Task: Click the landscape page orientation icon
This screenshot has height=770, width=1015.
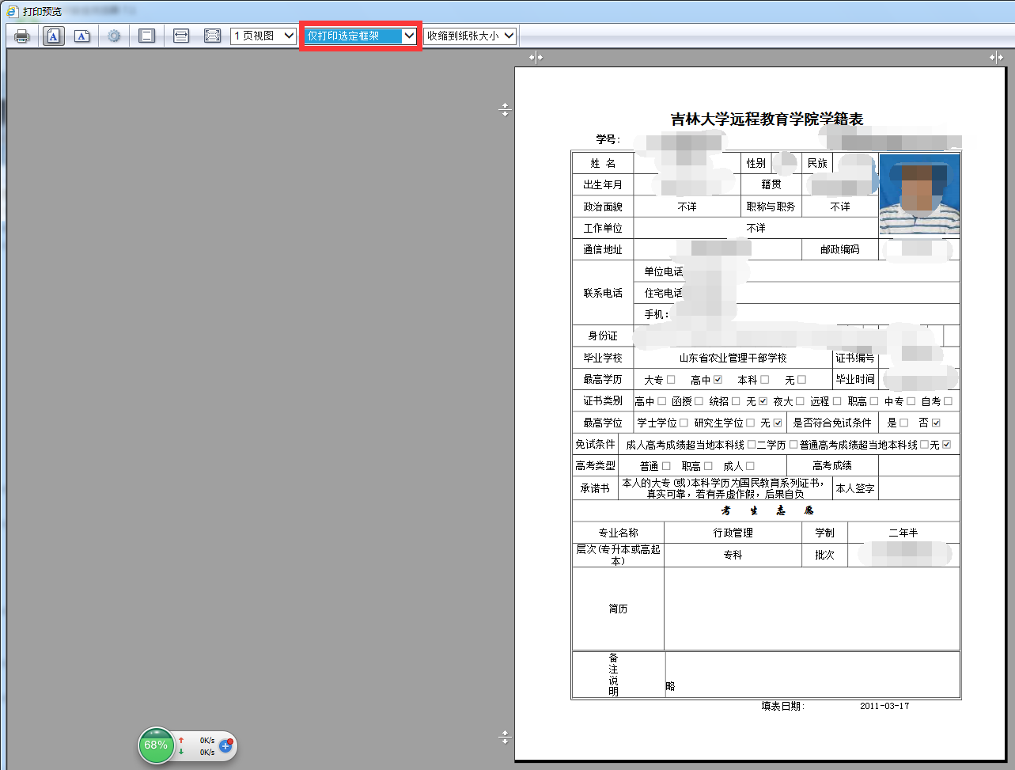Action: [x=180, y=35]
